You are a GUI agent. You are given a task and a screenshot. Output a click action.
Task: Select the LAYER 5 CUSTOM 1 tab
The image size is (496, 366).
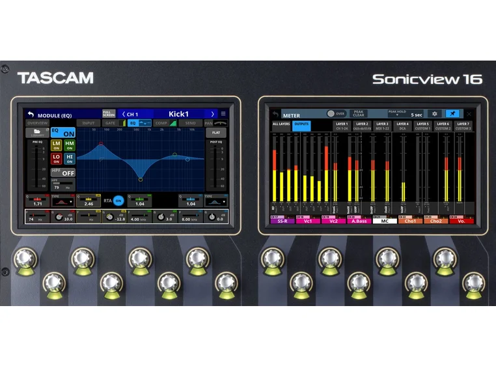coord(423,126)
